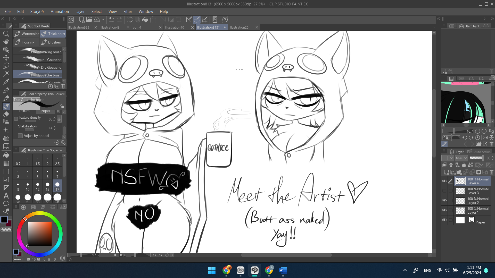Select the Watercolor brush group

point(27,34)
